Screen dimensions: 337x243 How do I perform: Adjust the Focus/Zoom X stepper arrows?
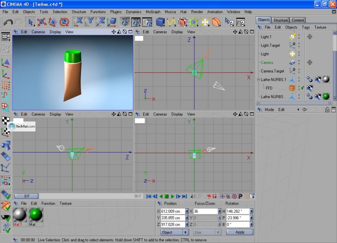[x=219, y=211]
